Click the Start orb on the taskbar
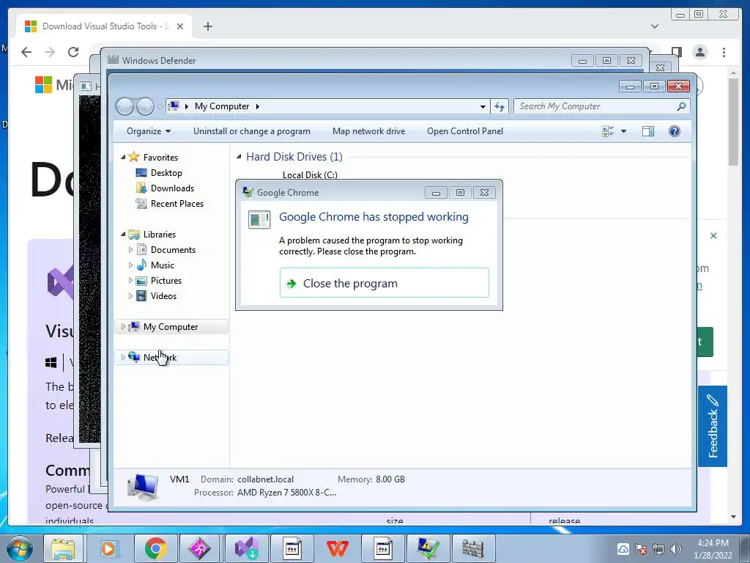Image resolution: width=750 pixels, height=563 pixels. click(19, 548)
